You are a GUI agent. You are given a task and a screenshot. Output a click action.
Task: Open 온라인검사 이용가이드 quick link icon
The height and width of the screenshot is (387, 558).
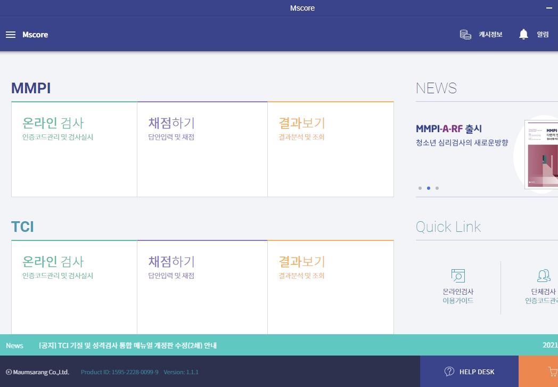click(x=458, y=276)
